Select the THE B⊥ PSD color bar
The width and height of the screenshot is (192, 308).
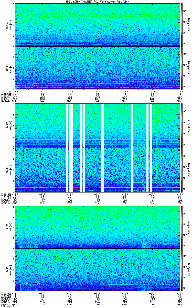click(182, 227)
